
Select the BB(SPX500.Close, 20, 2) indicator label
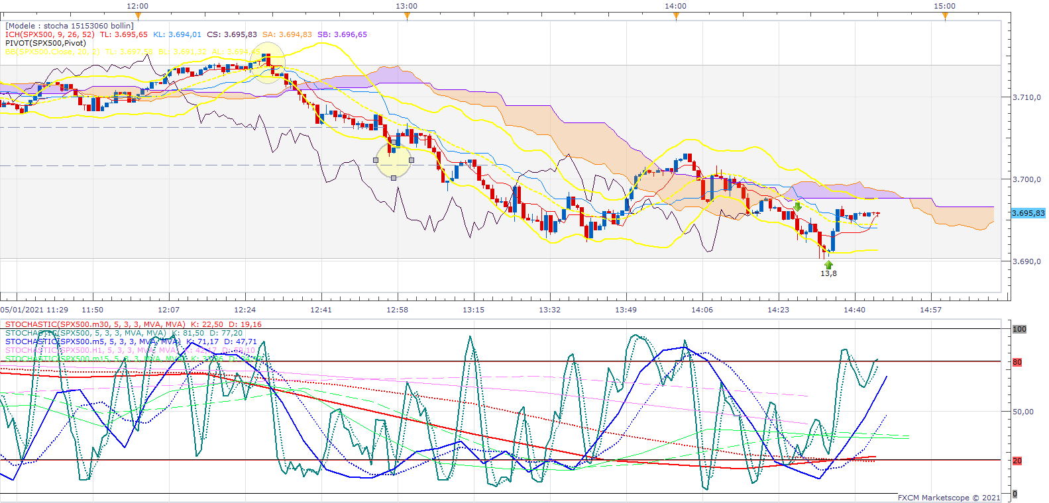point(52,52)
